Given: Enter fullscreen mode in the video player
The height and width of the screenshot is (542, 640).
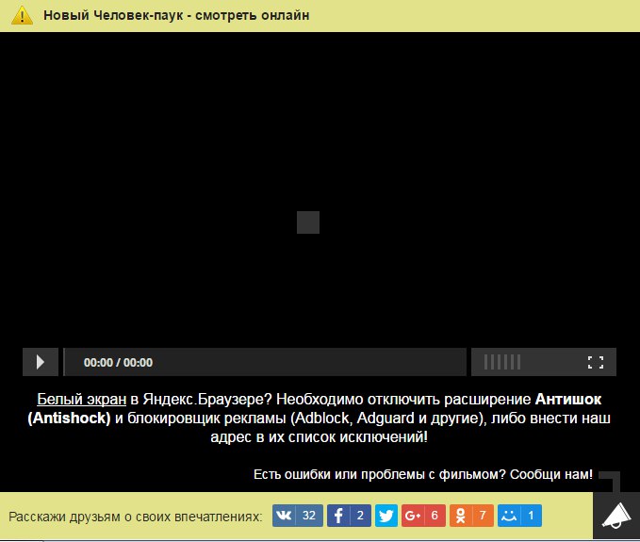Looking at the screenshot, I should (x=595, y=362).
